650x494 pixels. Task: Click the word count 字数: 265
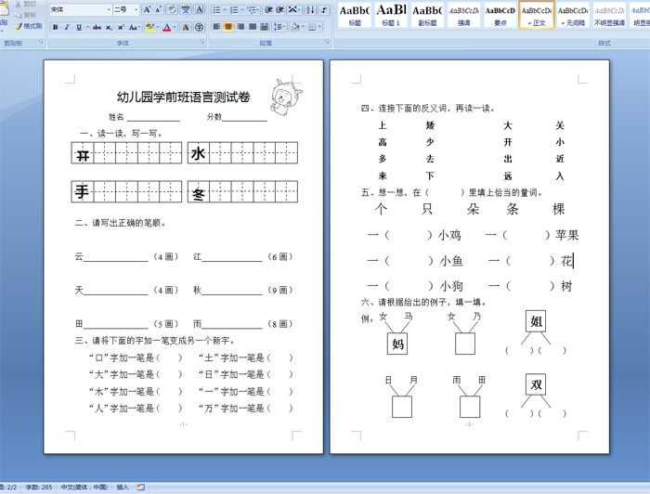point(39,487)
